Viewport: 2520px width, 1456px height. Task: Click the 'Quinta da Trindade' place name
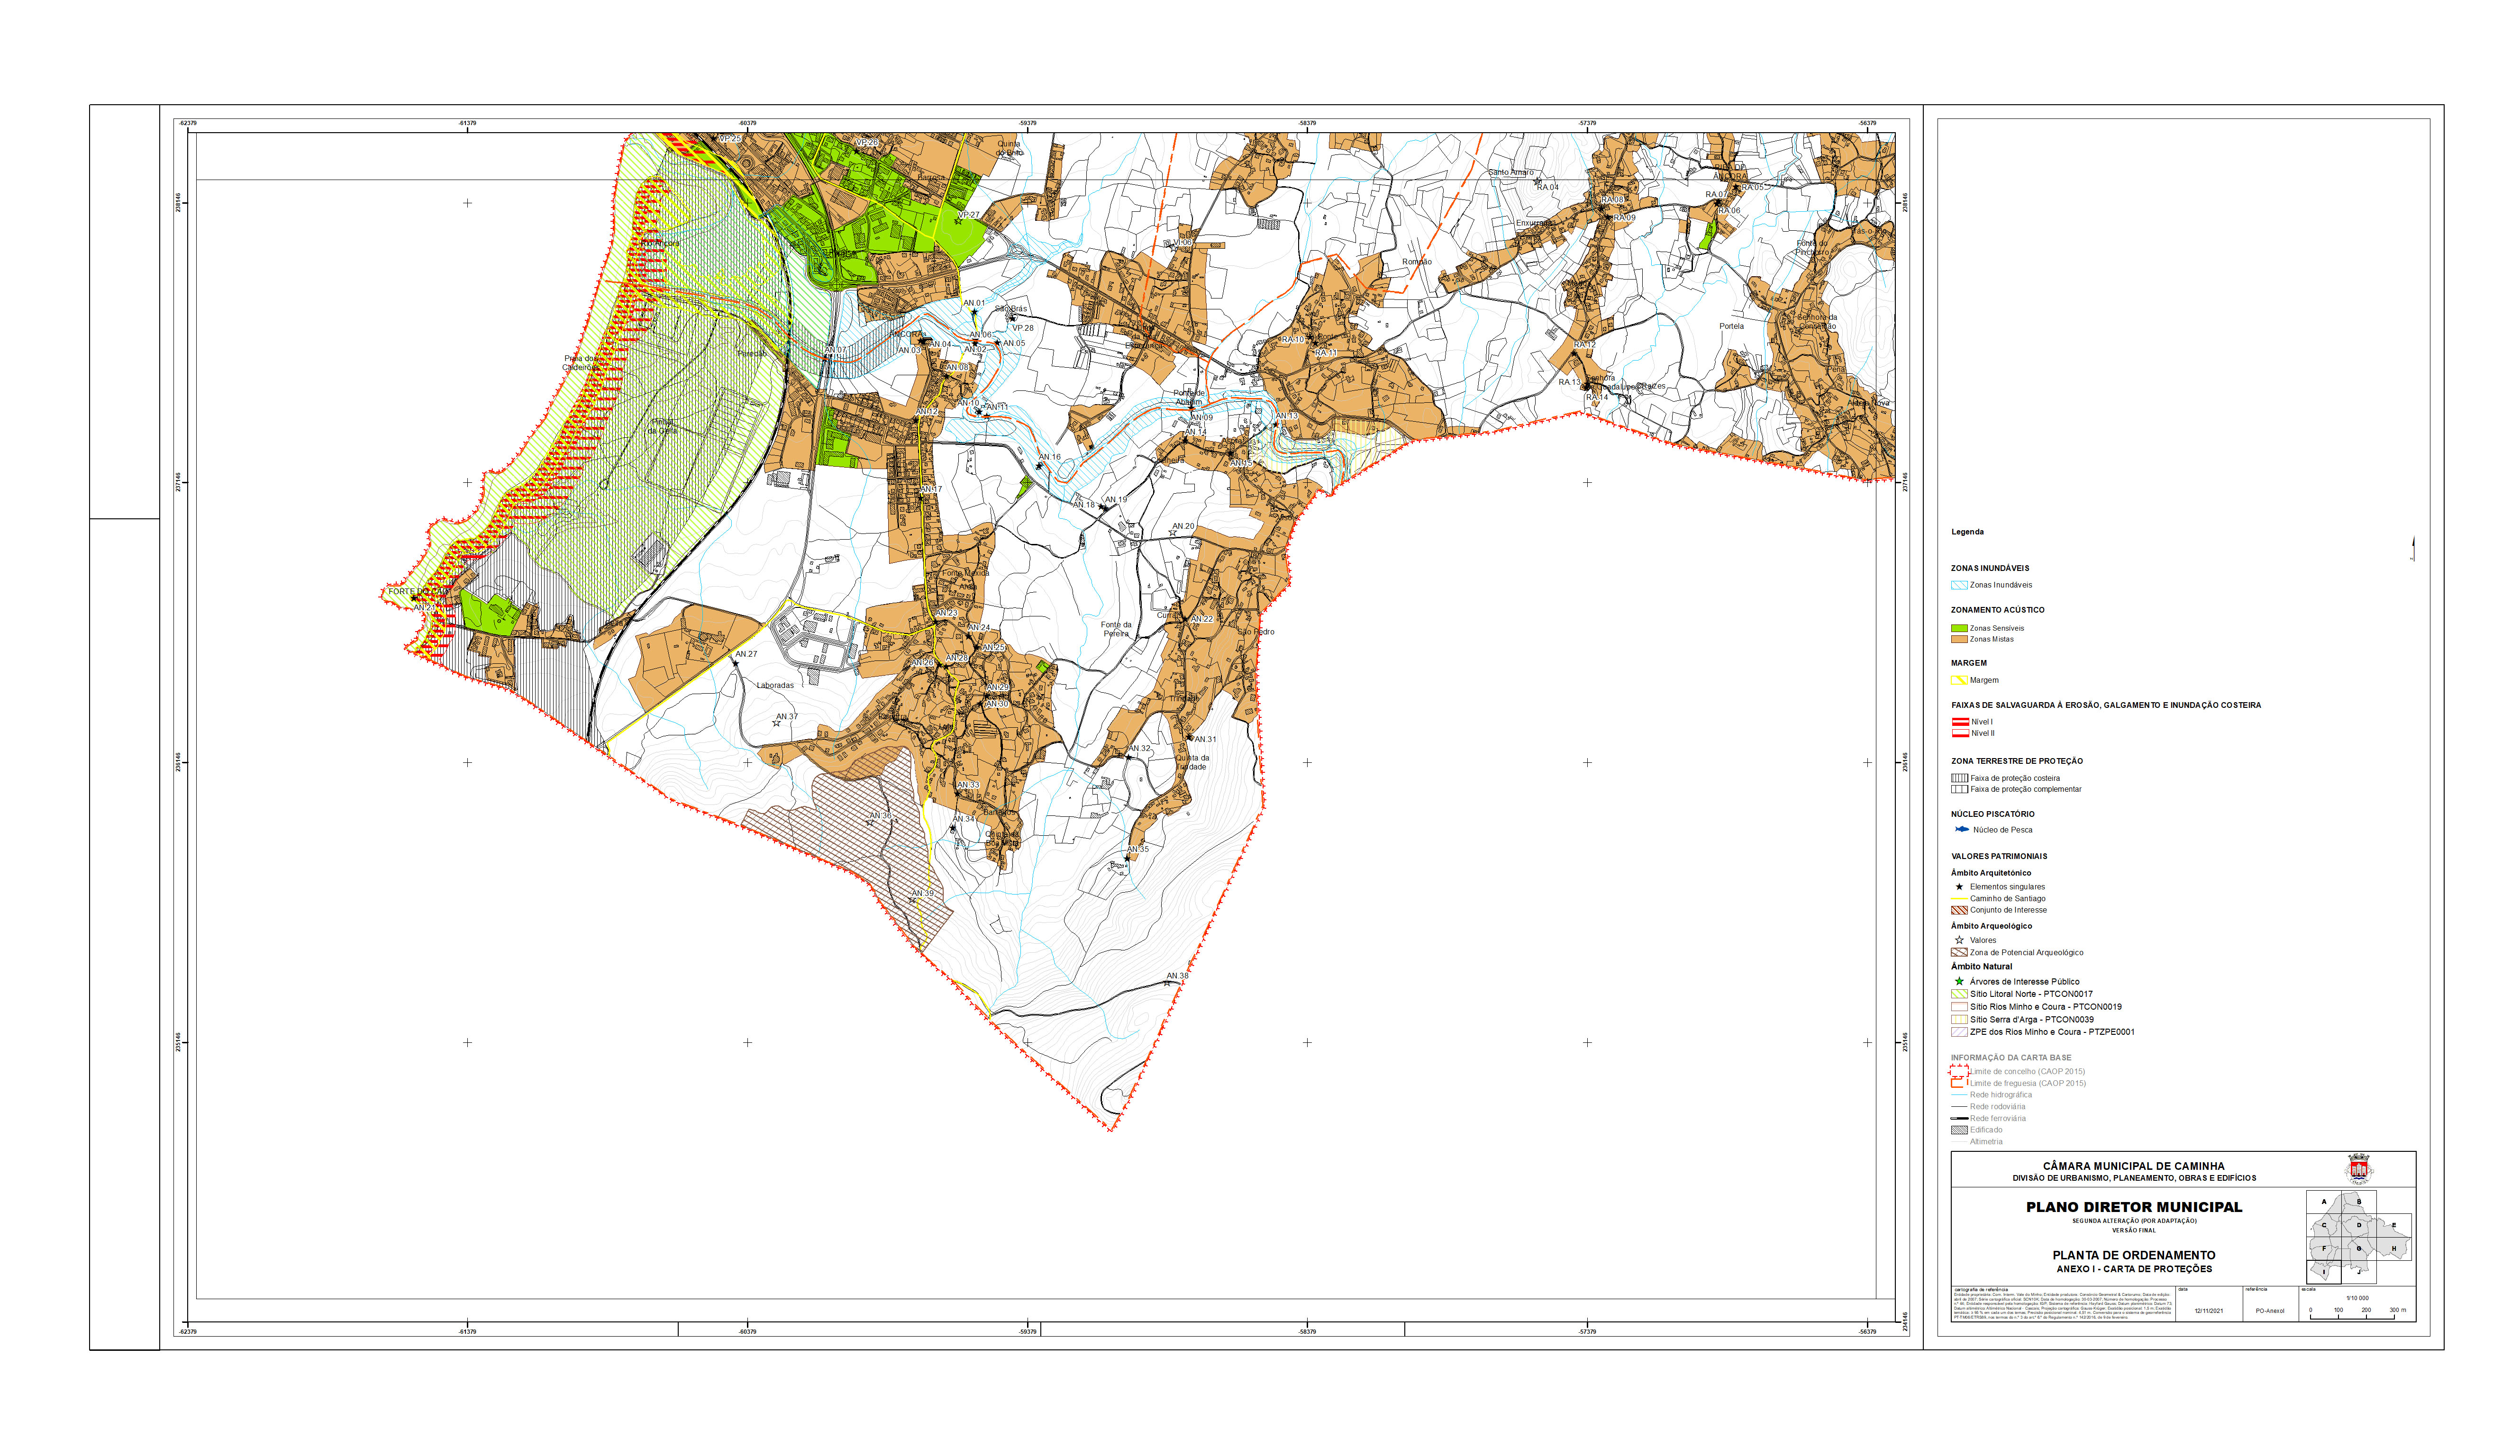point(1192,762)
